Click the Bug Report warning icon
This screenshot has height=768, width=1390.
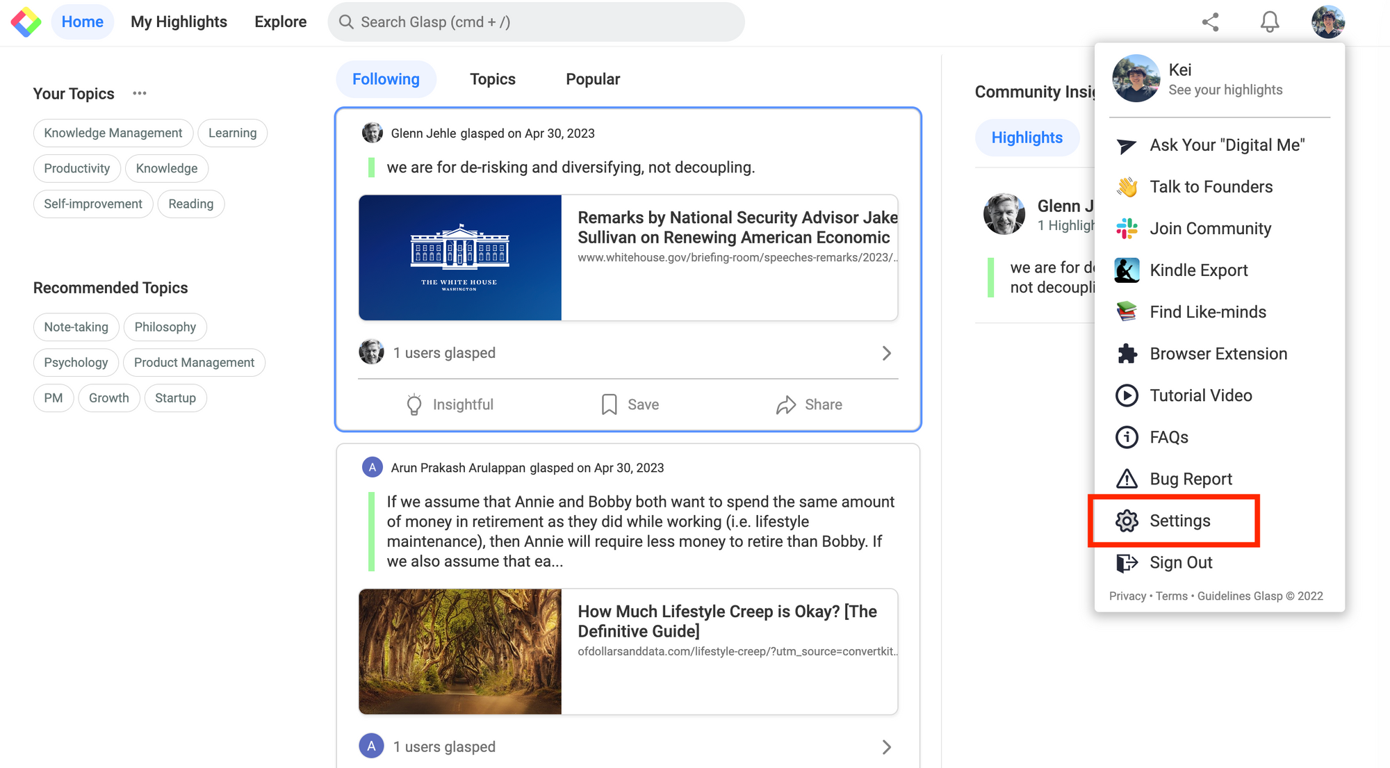(x=1127, y=479)
